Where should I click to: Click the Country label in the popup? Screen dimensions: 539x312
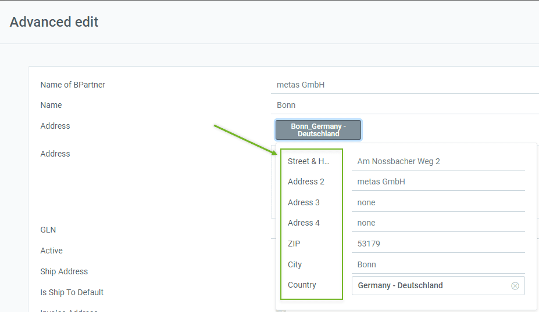(302, 285)
